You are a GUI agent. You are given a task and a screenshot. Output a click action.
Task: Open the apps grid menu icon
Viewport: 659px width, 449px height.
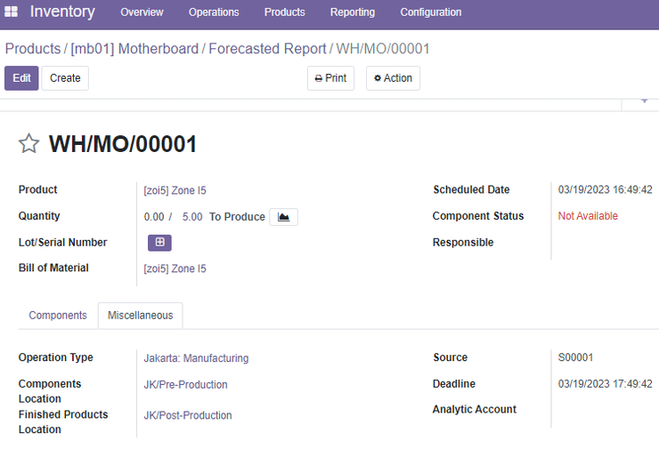(11, 12)
